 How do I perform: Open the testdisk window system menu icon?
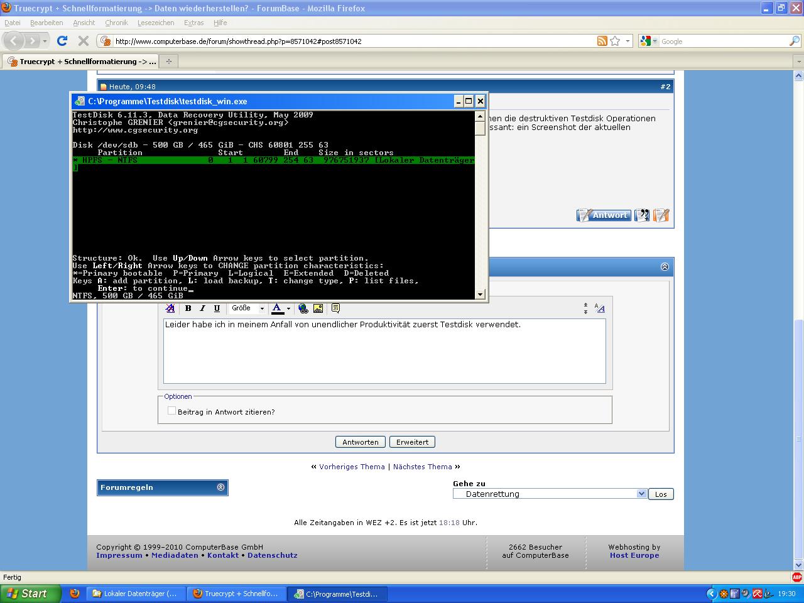pos(79,101)
